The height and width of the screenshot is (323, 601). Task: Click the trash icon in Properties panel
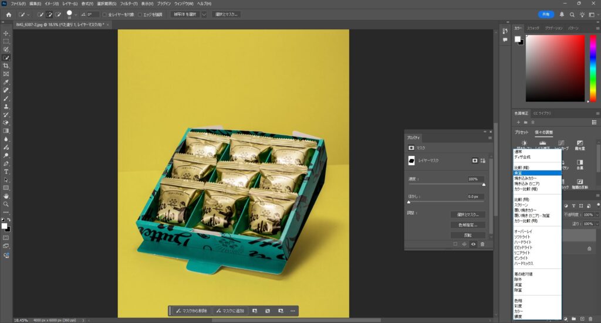tap(482, 244)
